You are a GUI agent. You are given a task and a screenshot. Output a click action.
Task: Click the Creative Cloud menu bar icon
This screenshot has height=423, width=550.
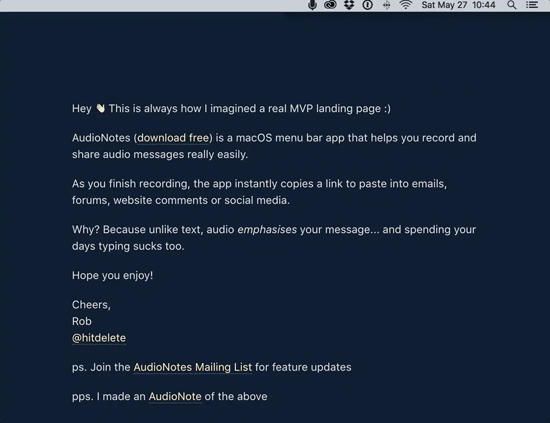(330, 5)
